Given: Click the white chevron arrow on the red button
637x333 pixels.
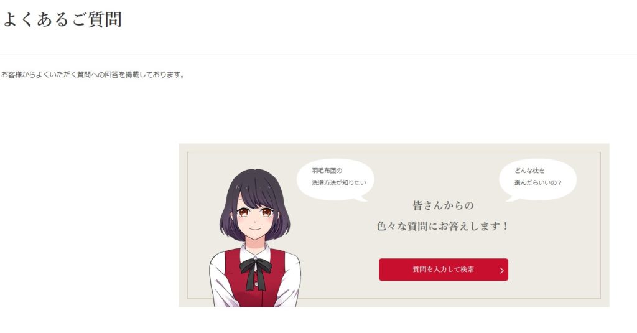Looking at the screenshot, I should click(x=502, y=270).
